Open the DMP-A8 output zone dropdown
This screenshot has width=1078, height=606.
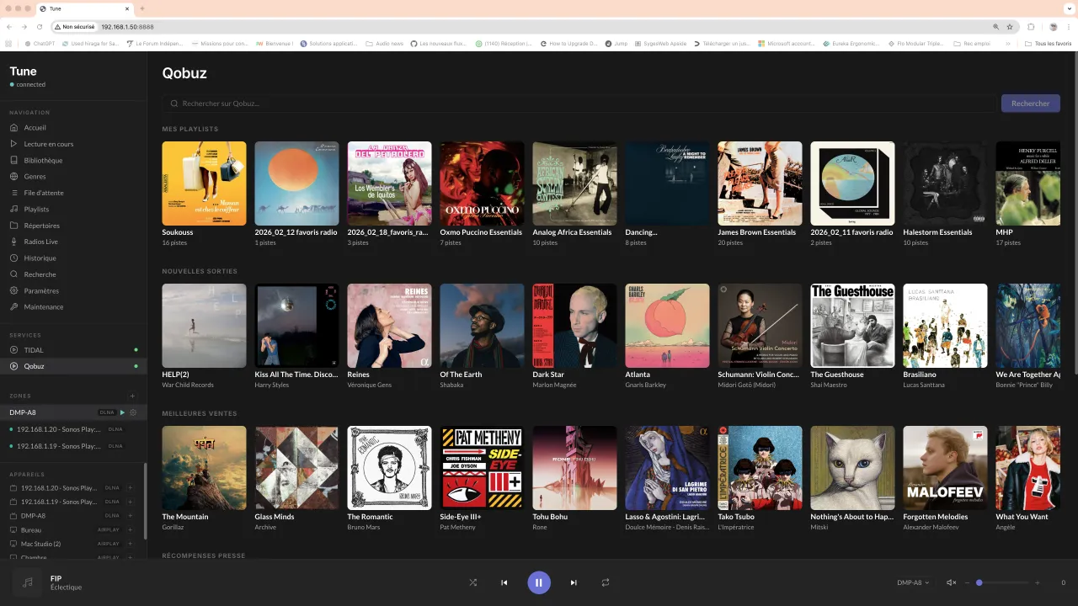(913, 582)
